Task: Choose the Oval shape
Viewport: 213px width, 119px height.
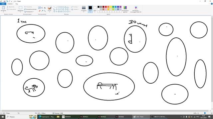Action: click(x=59, y=7)
